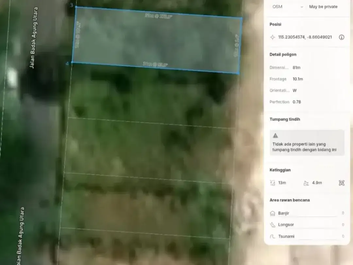Screen dimensions: 353x265
Task: Open the info icon beside the coordinates
Action: [x=342, y=37]
